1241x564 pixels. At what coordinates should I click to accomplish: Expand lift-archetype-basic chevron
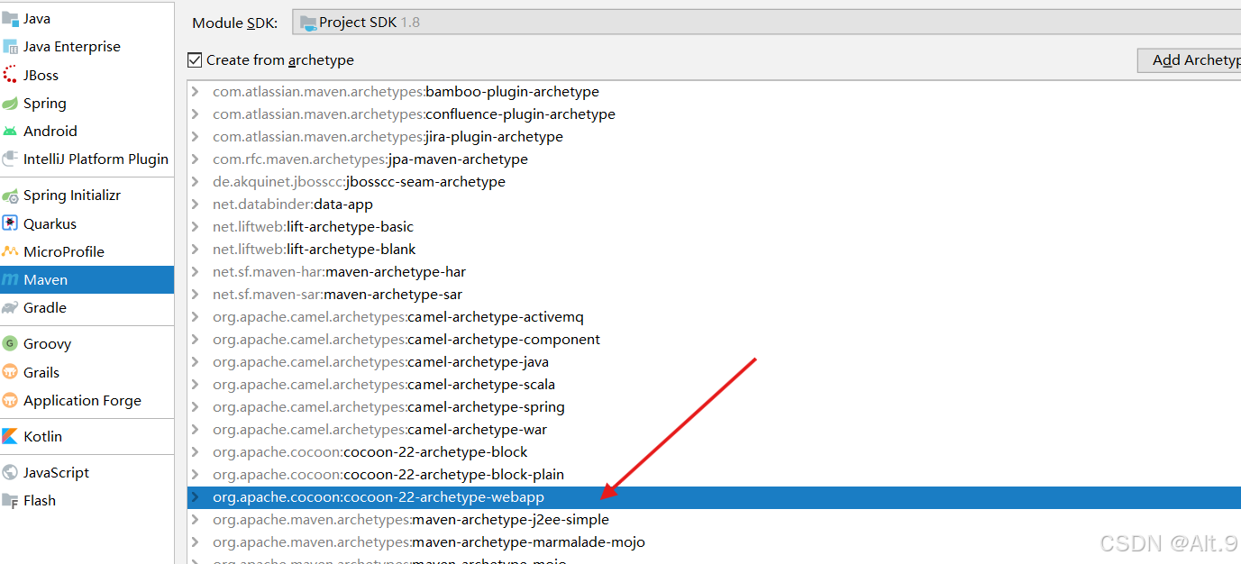point(195,227)
